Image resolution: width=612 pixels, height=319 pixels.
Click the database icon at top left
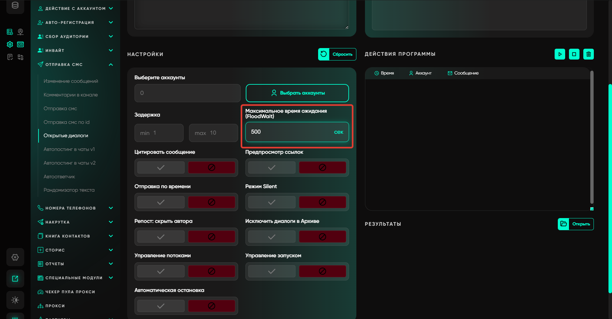[15, 5]
